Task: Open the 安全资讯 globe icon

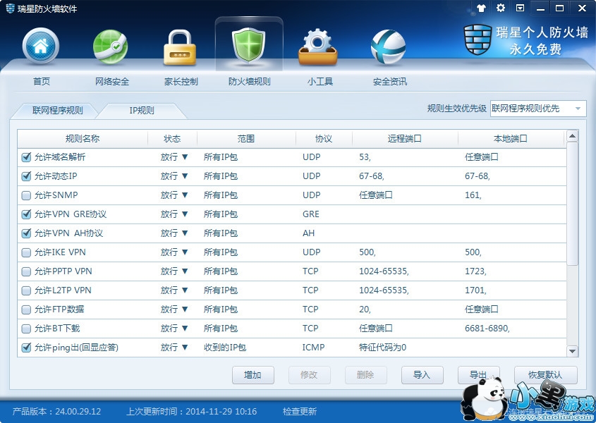Action: click(x=388, y=47)
